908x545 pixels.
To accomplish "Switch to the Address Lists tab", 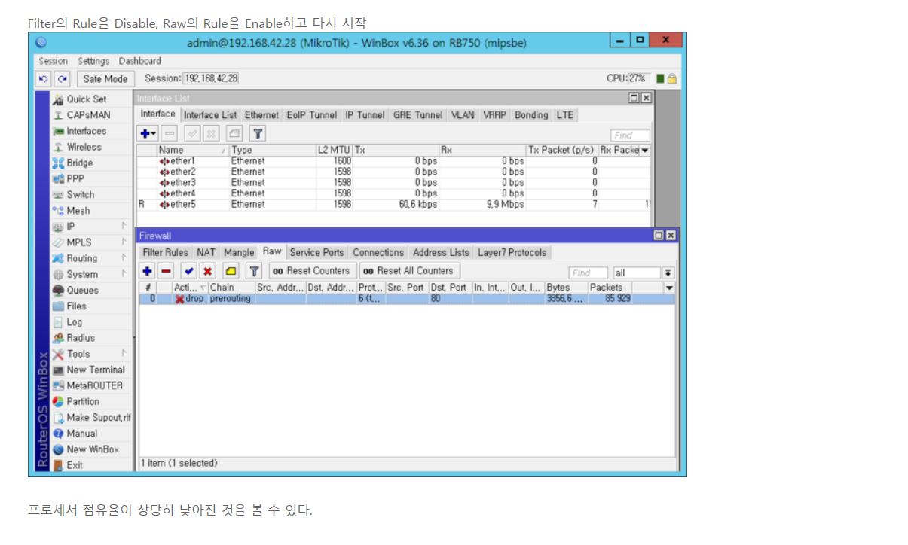I will coord(441,252).
